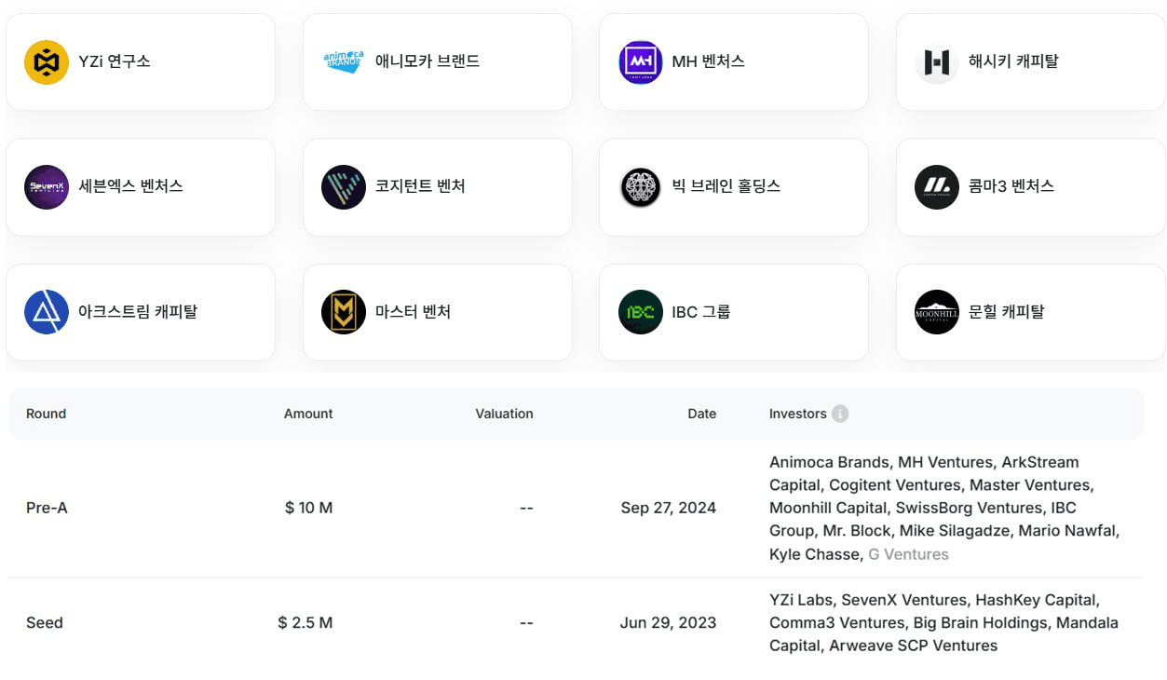Click the Moonhill Capital logo icon
1167x680 pixels.
tap(937, 312)
